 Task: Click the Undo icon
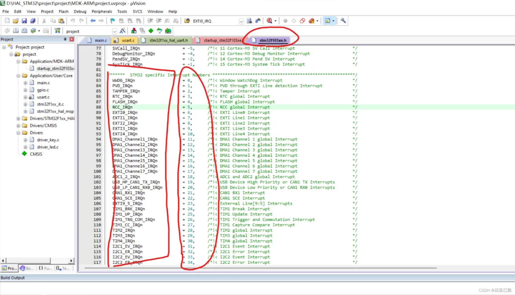[x=73, y=20]
